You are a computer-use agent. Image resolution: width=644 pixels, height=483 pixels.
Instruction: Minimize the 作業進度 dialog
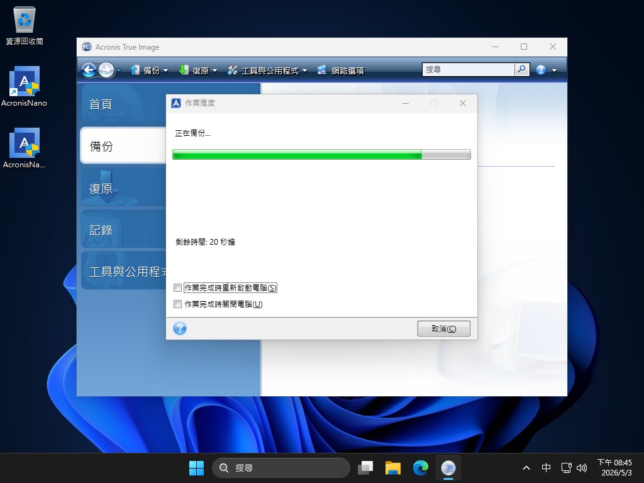(x=406, y=103)
